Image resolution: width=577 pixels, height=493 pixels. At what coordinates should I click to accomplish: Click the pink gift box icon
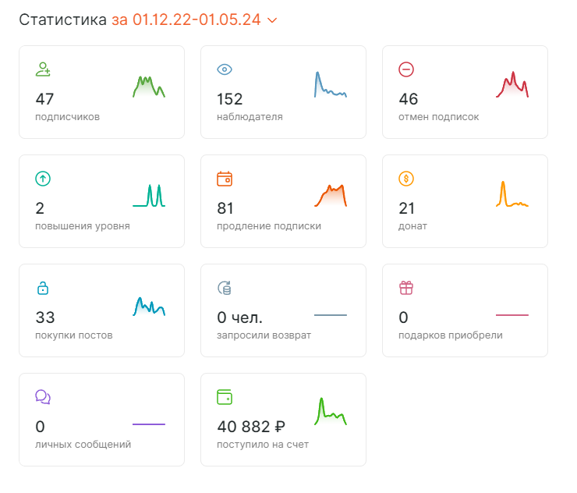point(406,288)
